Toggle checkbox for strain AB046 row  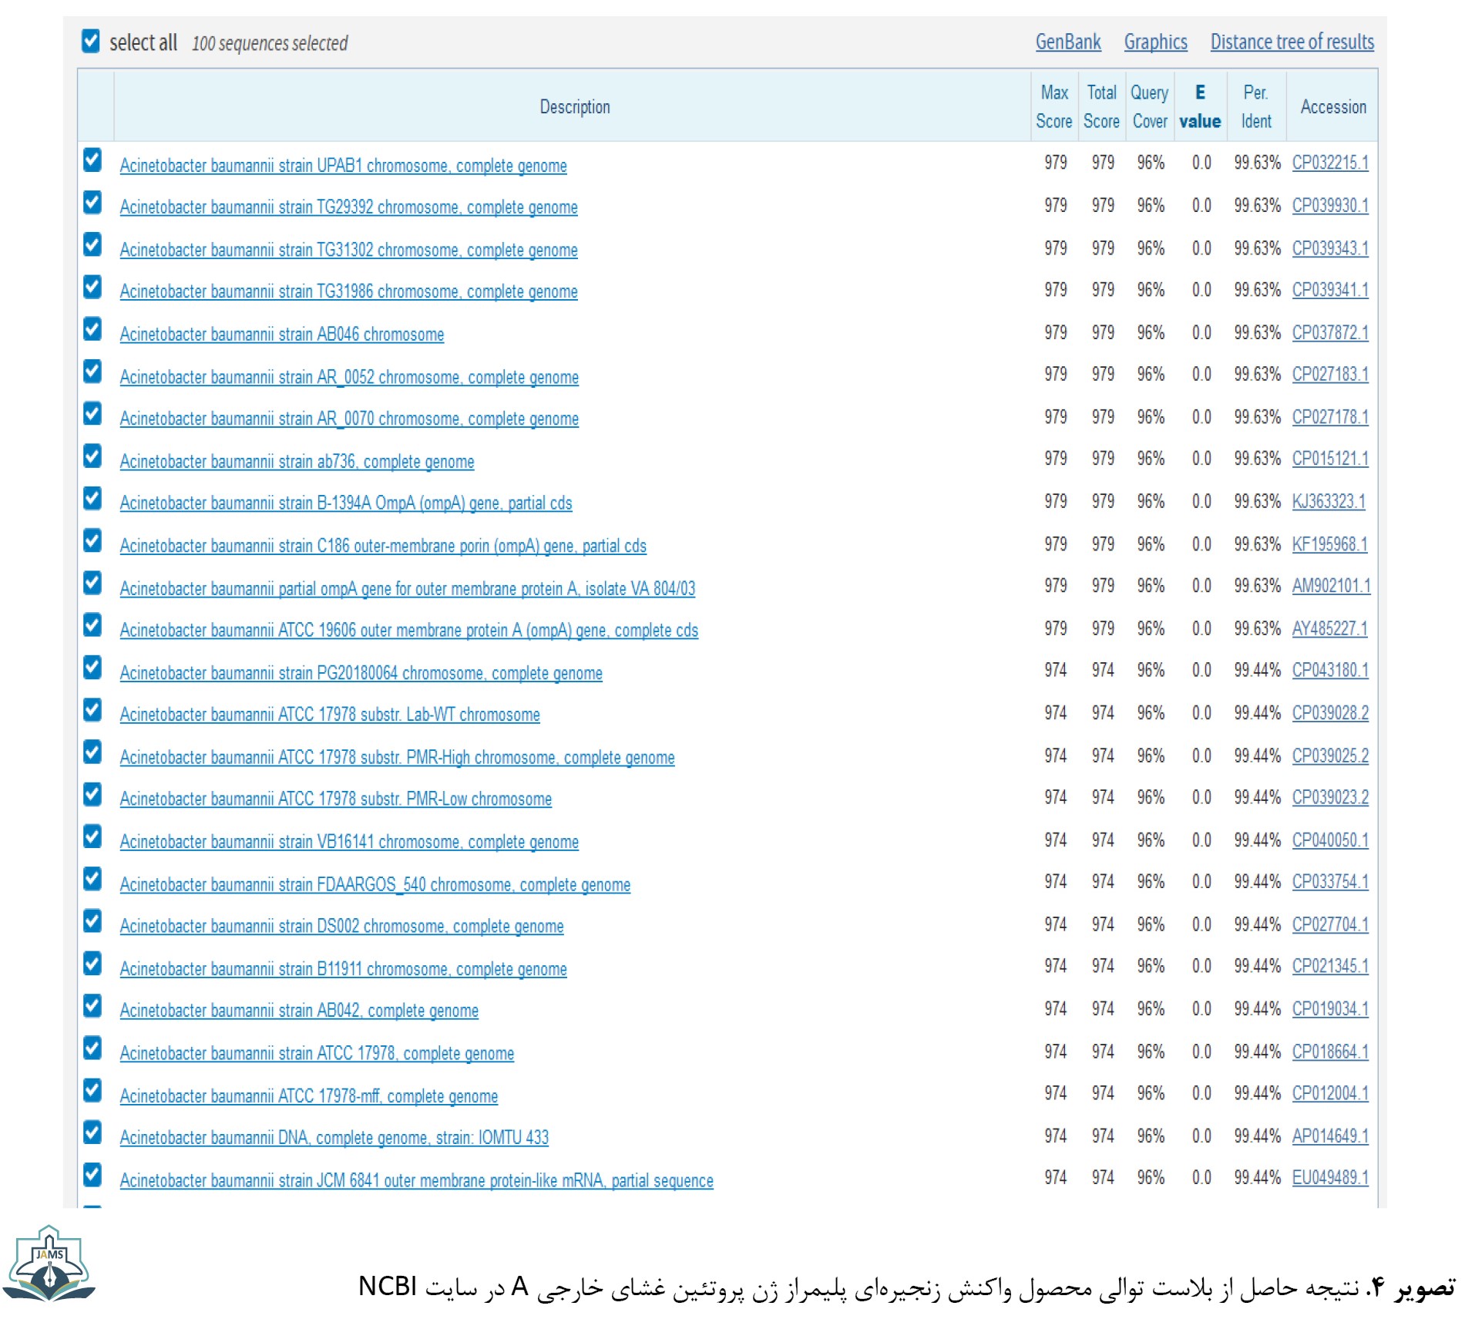coord(92,329)
